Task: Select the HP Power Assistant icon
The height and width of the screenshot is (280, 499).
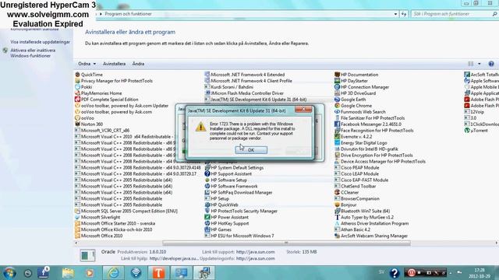Action: click(x=207, y=217)
